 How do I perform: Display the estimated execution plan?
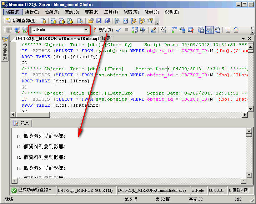135,30
